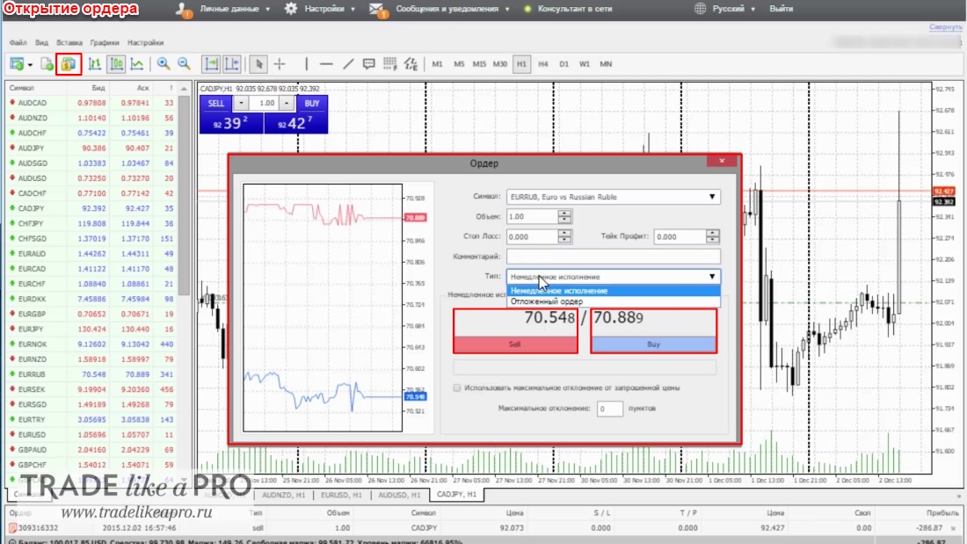Increase the Объем volume stepper
Image resolution: width=967 pixels, height=544 pixels.
(564, 214)
